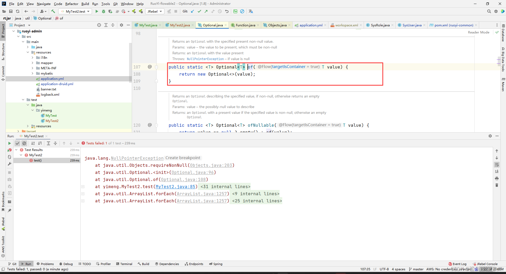The image size is (506, 274).
Task: Switch to the application.yml tab
Action: (x=311, y=25)
